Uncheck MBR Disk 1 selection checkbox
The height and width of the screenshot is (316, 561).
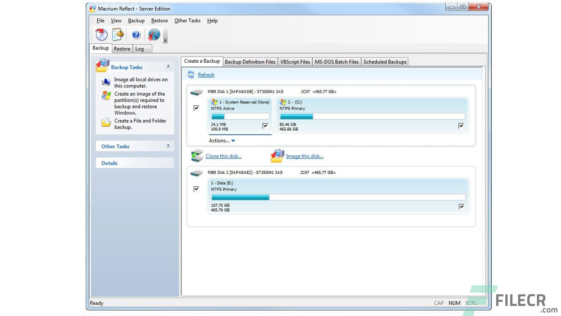(x=196, y=108)
